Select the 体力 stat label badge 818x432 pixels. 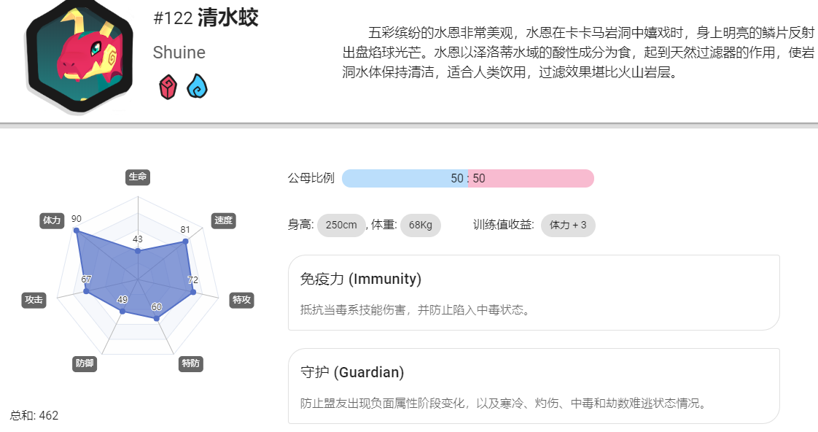coord(52,220)
